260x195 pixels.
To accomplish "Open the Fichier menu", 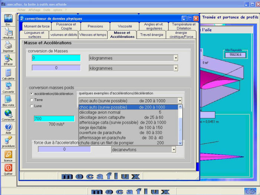I will [x=22, y=10].
